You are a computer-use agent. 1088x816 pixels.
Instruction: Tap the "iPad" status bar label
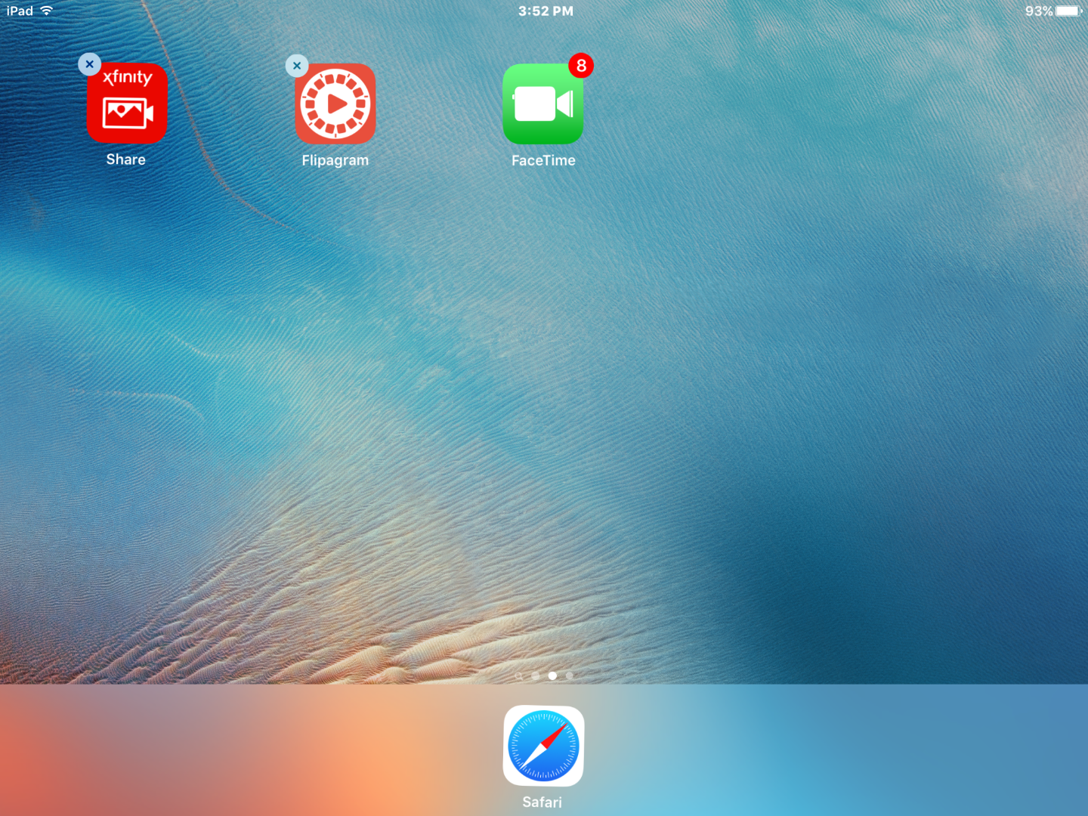tap(20, 11)
